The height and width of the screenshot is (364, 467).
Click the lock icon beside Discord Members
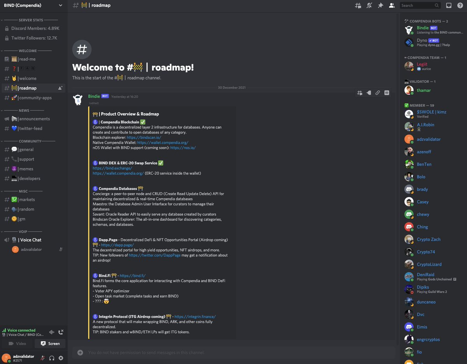pyautogui.click(x=7, y=28)
